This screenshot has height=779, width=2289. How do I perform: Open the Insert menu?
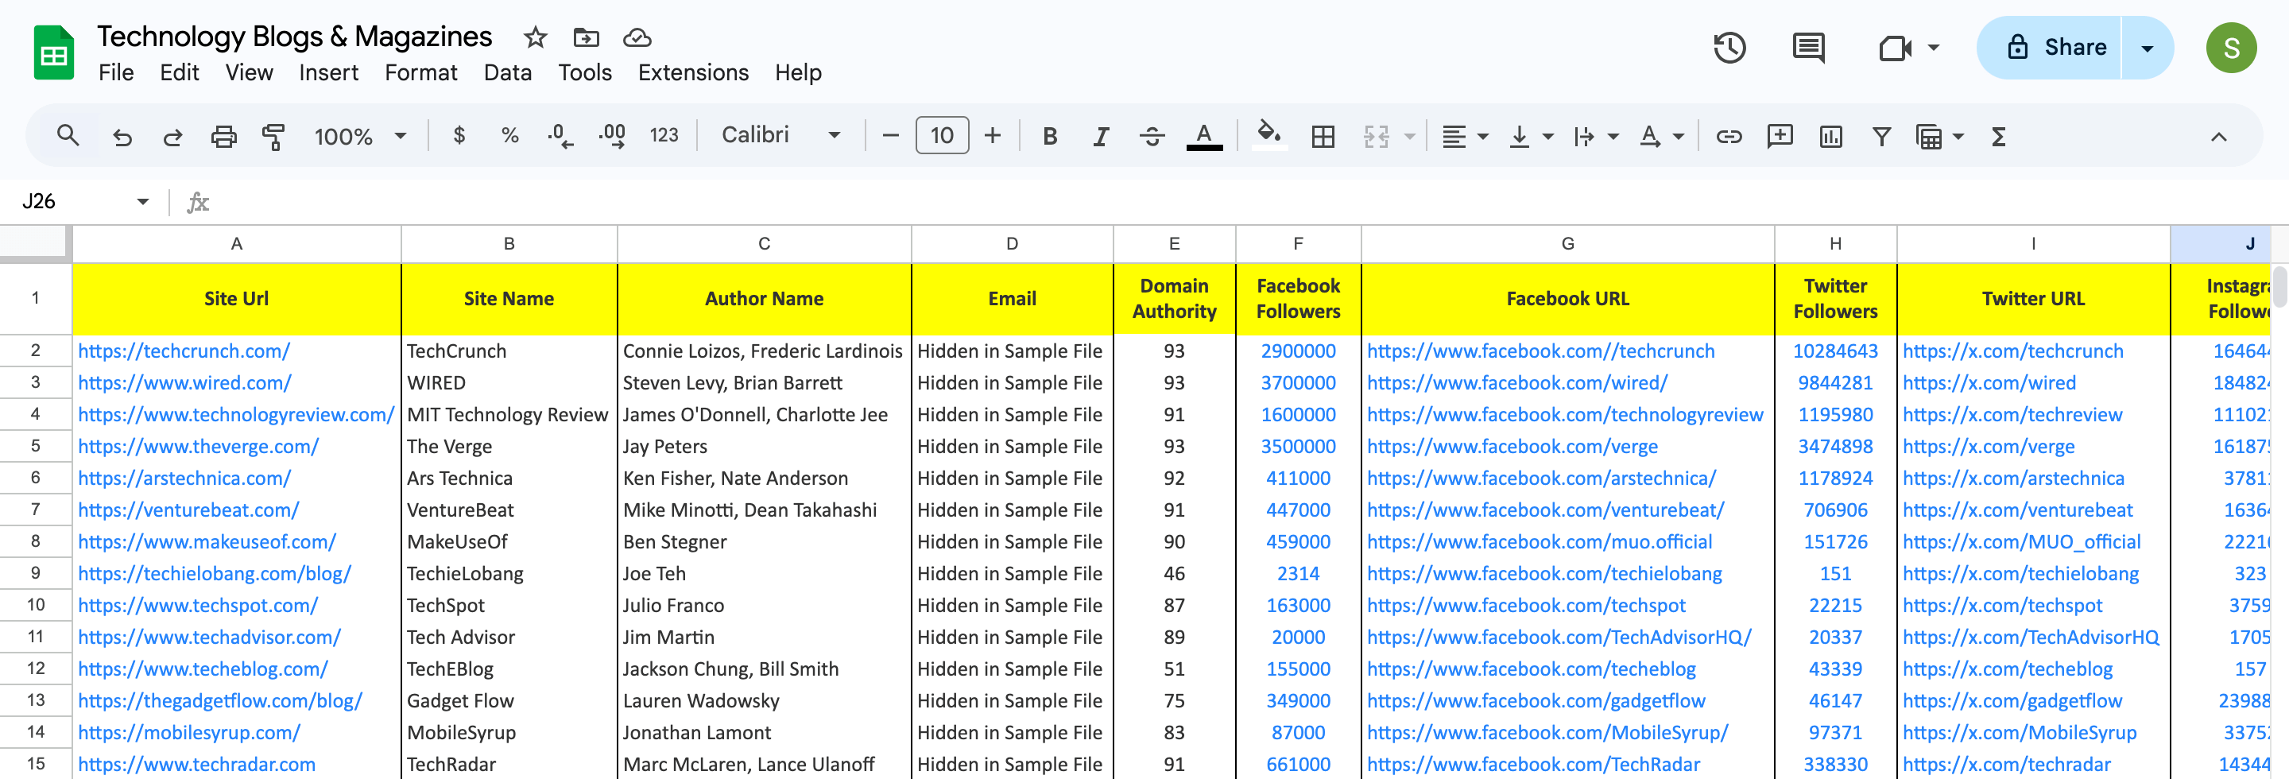328,73
